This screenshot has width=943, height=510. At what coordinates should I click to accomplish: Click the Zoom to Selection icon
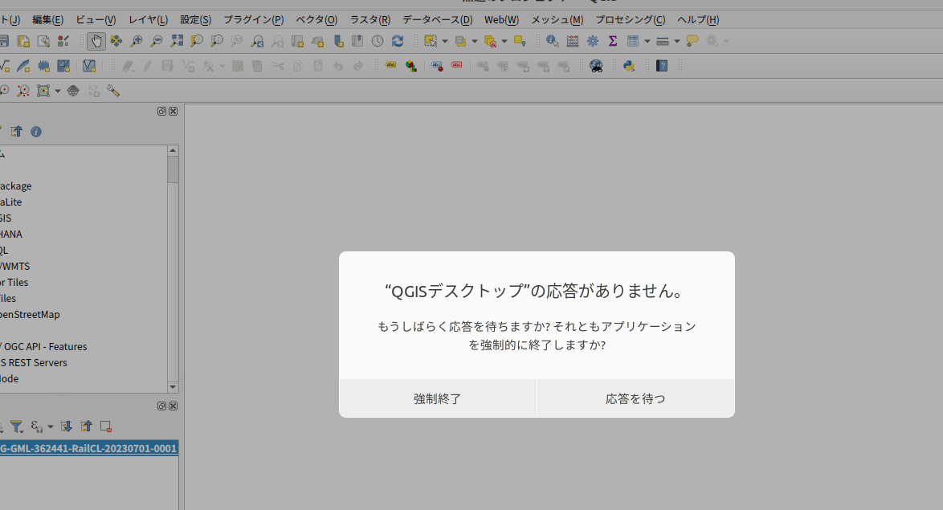click(197, 41)
